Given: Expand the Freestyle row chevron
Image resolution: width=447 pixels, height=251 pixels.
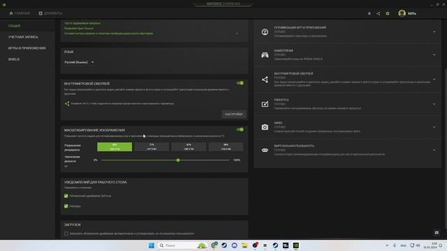Looking at the screenshot, I should (434, 104).
